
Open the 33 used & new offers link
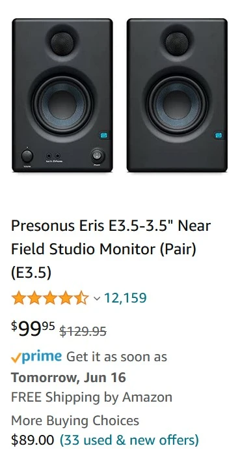pos(129,440)
